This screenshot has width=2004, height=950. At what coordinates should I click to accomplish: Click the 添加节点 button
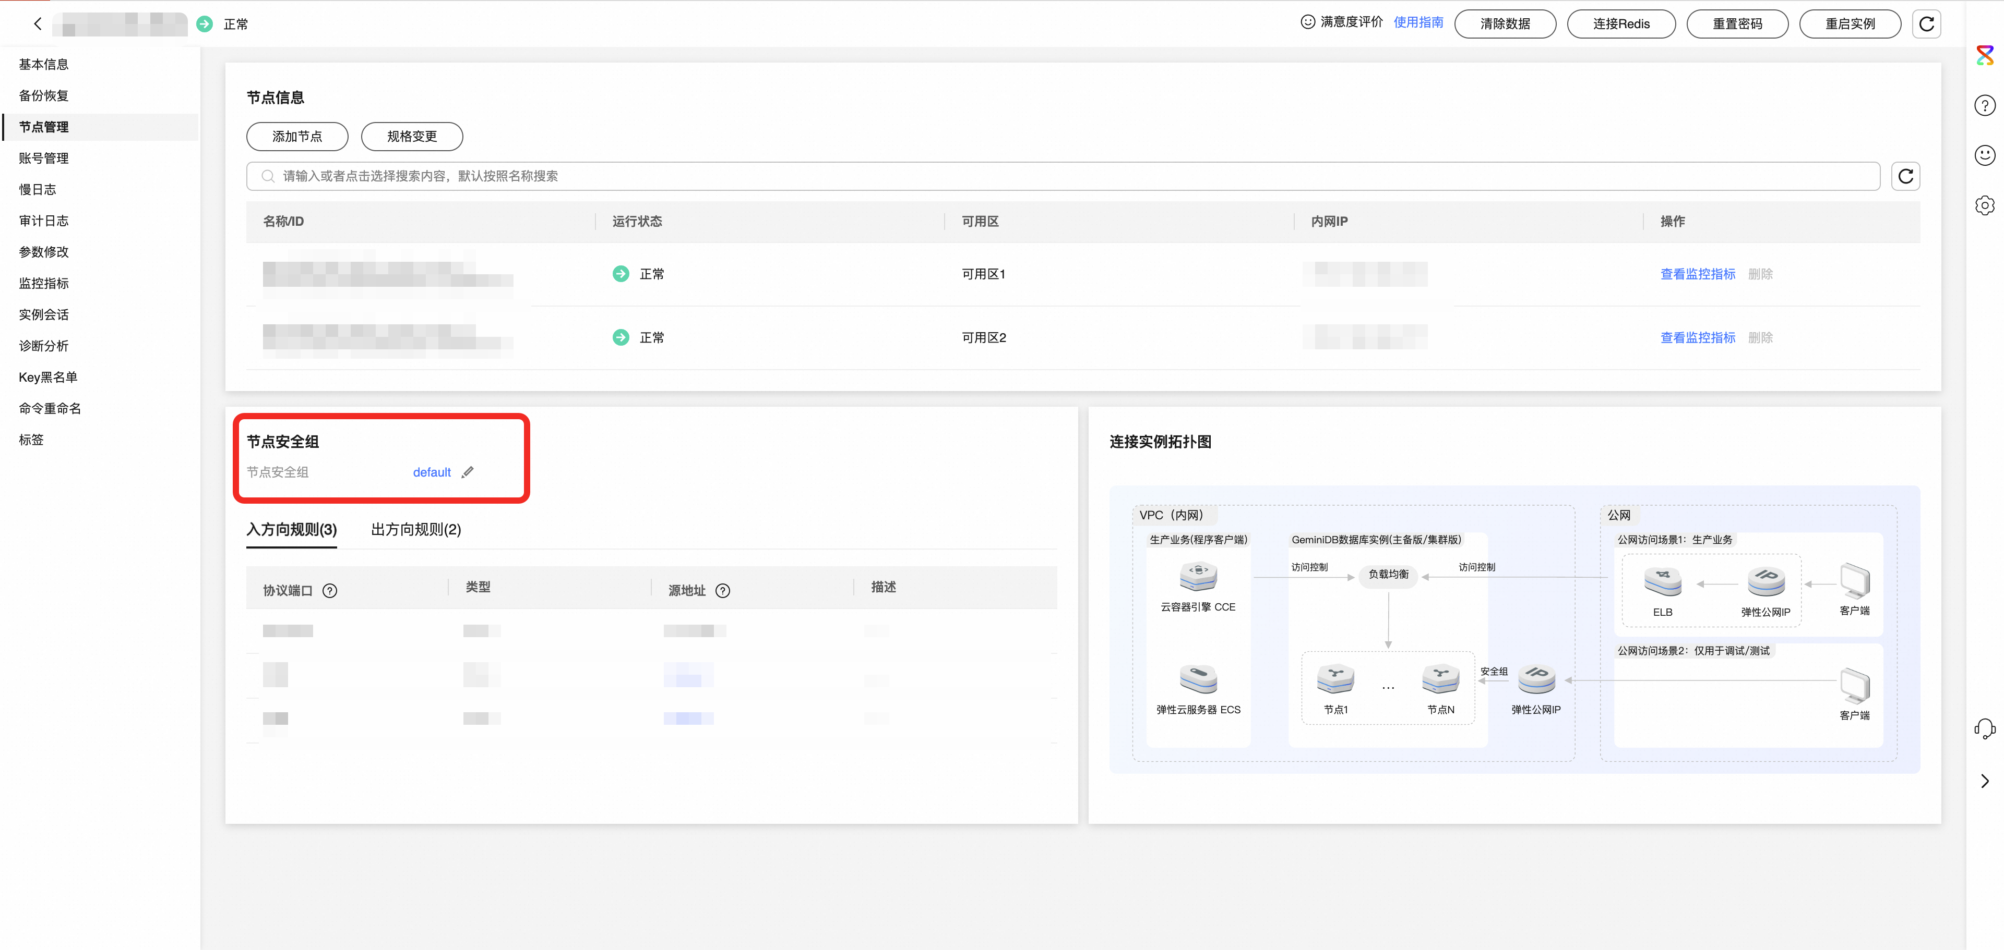pyautogui.click(x=297, y=136)
